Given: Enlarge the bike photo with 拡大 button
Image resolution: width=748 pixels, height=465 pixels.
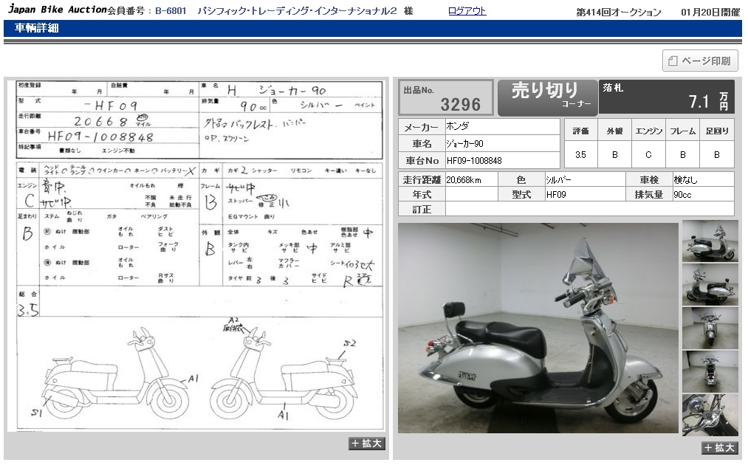Looking at the screenshot, I should pyautogui.click(x=719, y=447).
